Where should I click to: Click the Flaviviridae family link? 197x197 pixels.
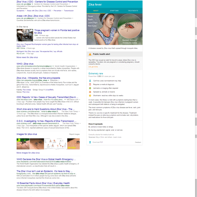(27, 90)
